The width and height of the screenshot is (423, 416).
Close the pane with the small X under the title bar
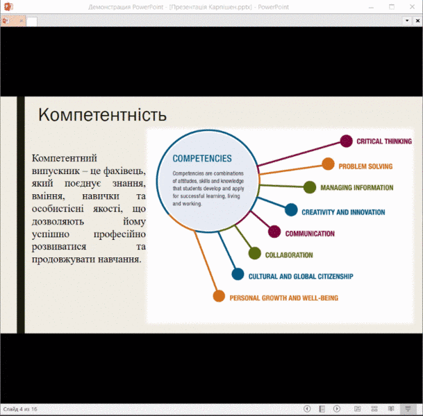click(417, 21)
